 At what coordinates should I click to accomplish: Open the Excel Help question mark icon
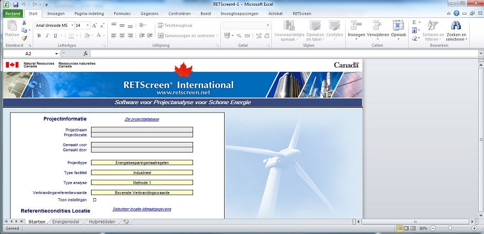click(x=456, y=13)
